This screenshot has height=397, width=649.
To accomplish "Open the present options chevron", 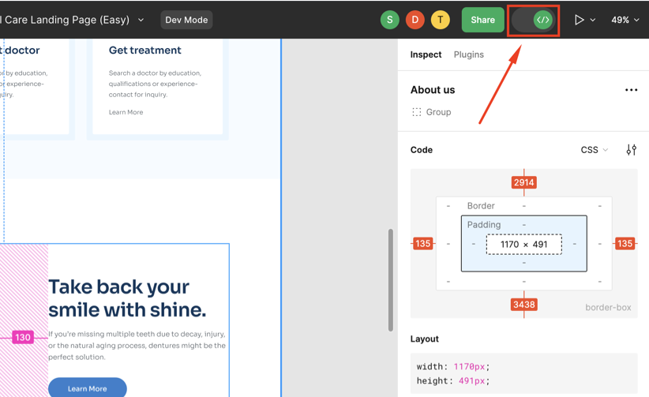I will [x=593, y=21].
